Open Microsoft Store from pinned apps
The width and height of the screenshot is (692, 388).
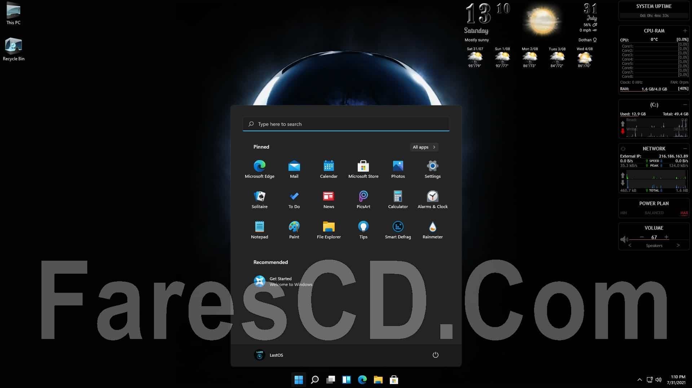click(x=363, y=169)
